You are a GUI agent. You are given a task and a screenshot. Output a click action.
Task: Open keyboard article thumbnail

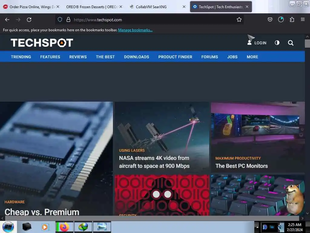pos(258,195)
